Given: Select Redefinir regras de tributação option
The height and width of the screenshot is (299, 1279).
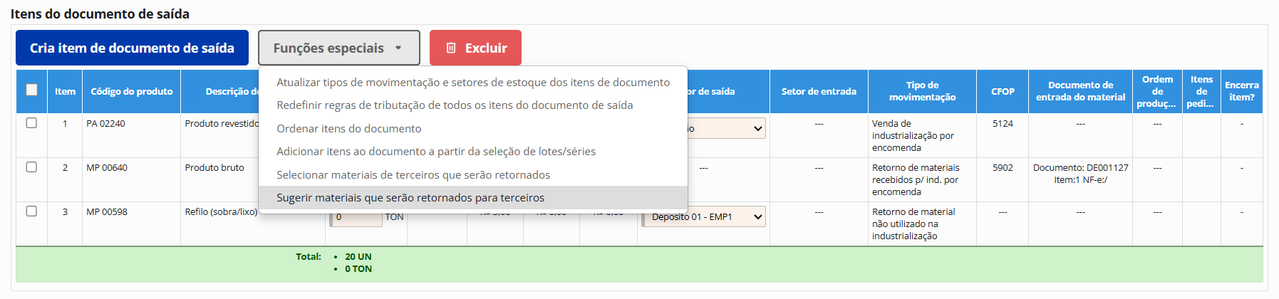Looking at the screenshot, I should tap(455, 105).
